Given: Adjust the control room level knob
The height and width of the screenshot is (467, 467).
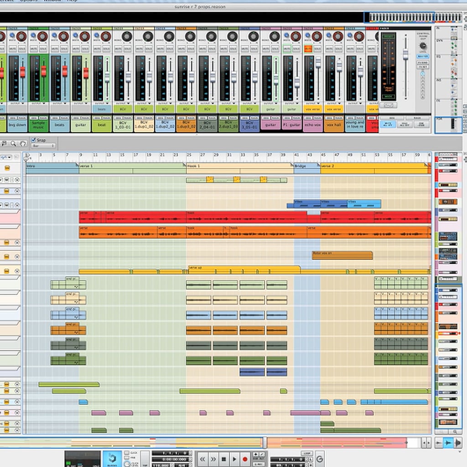Looking at the screenshot, I should [423, 46].
